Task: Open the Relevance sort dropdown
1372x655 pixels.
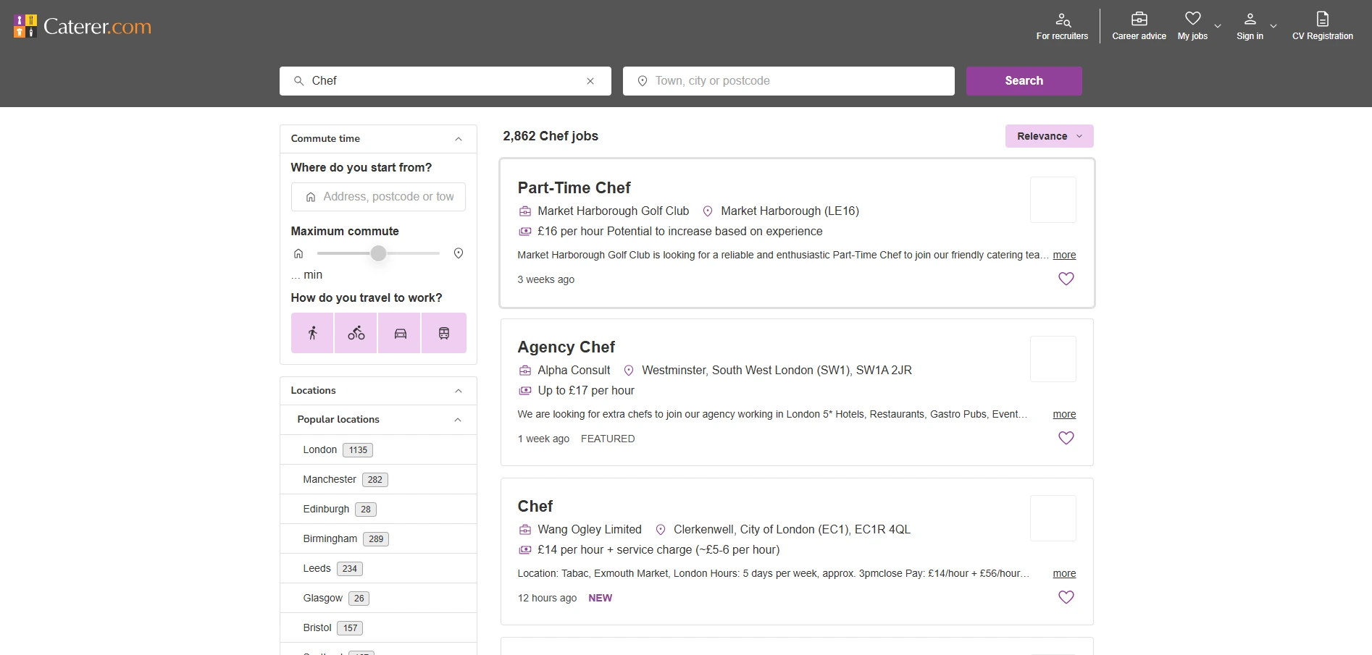Action: (x=1049, y=136)
